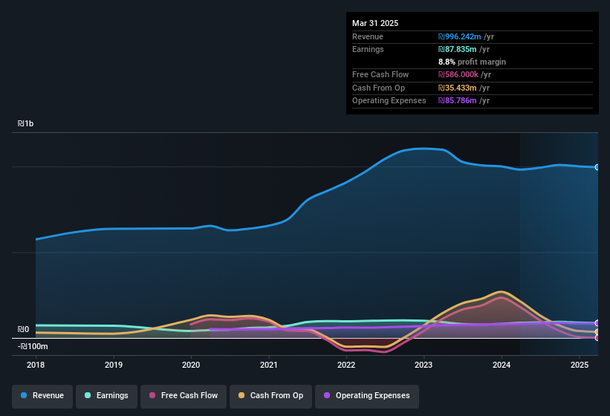Toggle the Operating Expenses legend button
610x416 pixels.
point(367,396)
